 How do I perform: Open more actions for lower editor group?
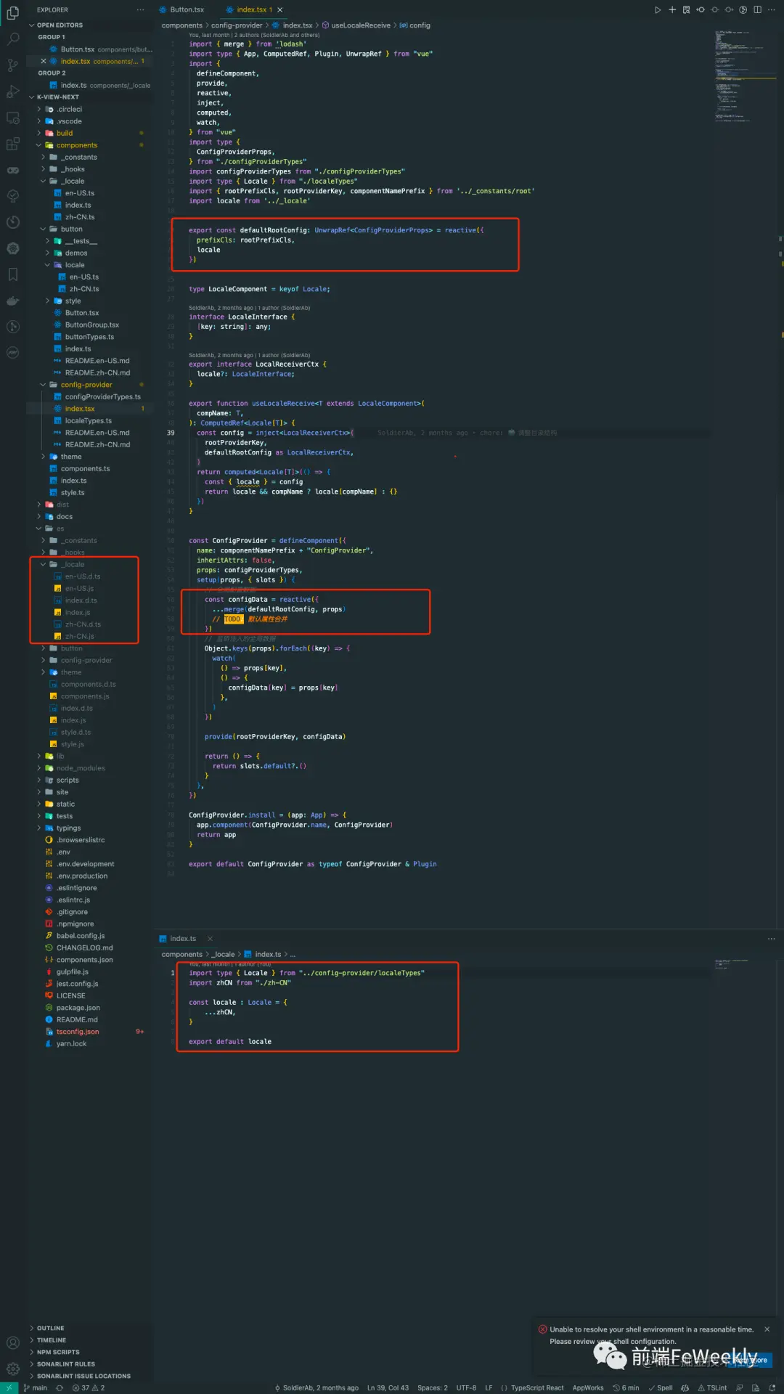pyautogui.click(x=771, y=939)
